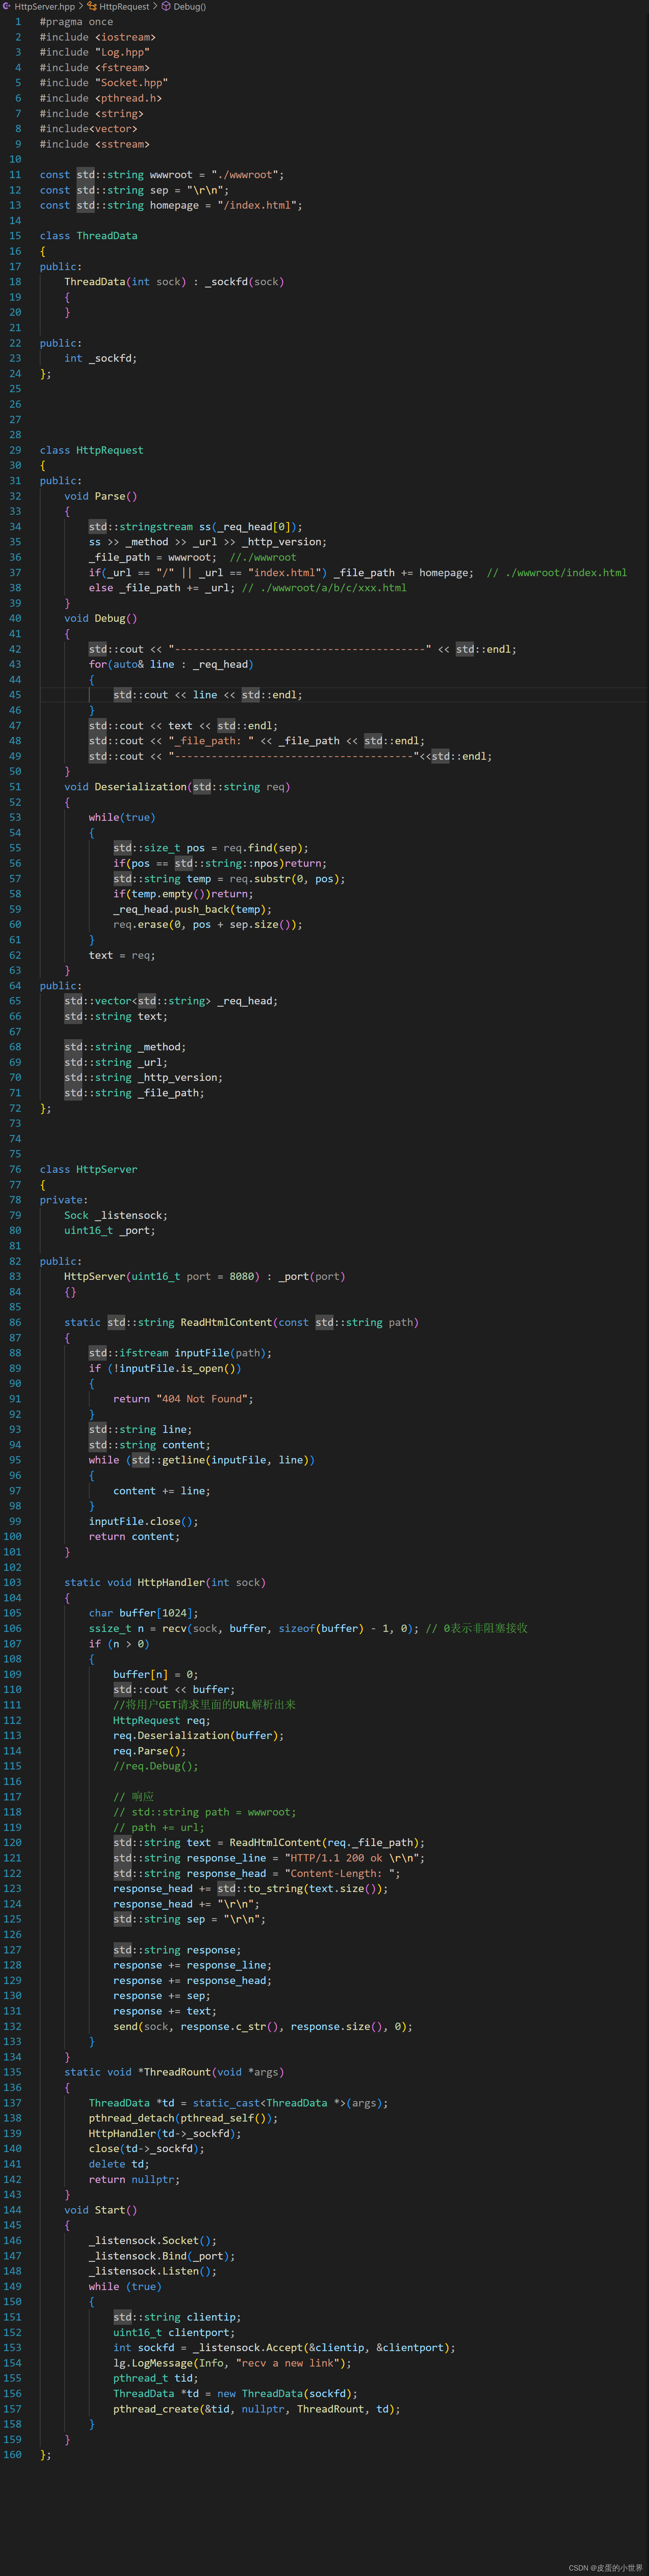This screenshot has width=649, height=2576.
Task: Click 'void Deserialization(std::string req)' signature
Action: [x=177, y=787]
